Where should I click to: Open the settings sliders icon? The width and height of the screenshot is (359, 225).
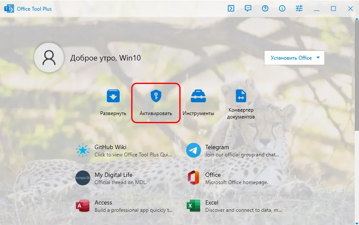[299, 9]
